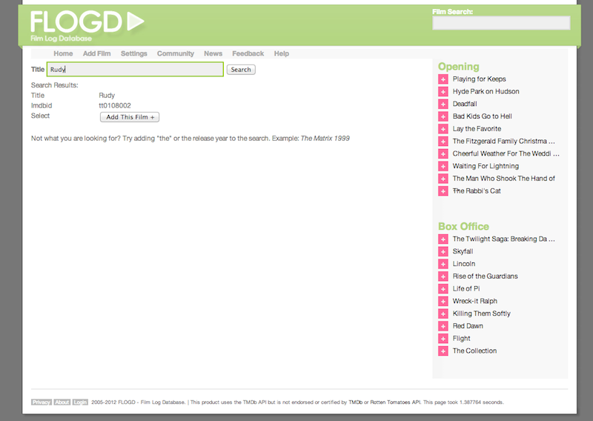Viewport: 593px width, 421px height.
Task: Click the plus icon beside Red Dawn
Action: tap(443, 326)
